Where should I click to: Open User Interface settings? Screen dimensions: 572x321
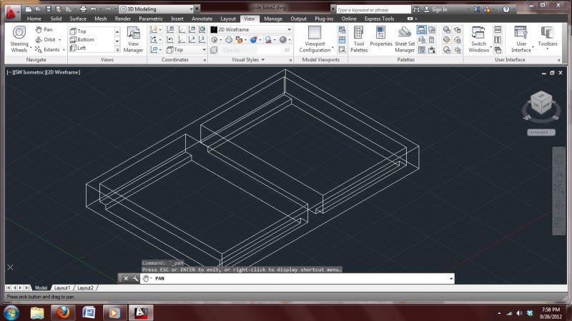[521, 39]
